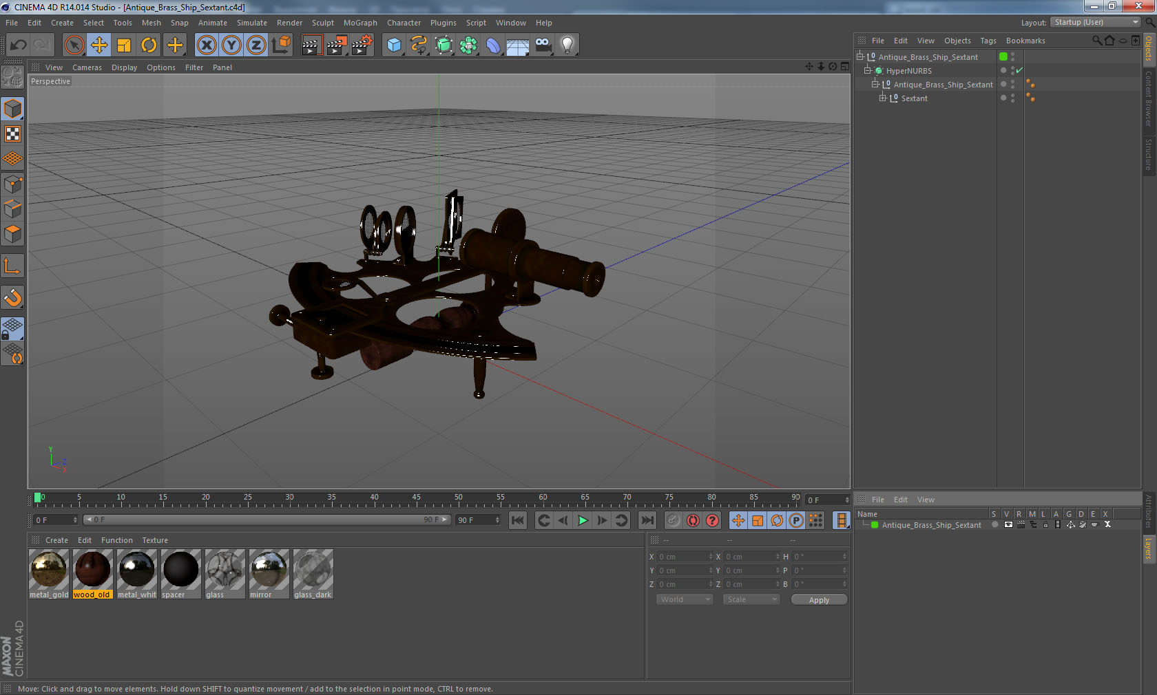Enable Points mode
Screen dimensions: 1157x695
point(13,184)
